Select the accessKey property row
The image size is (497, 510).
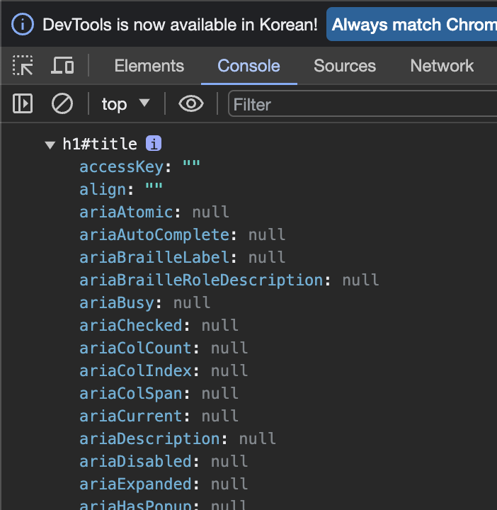coord(139,167)
